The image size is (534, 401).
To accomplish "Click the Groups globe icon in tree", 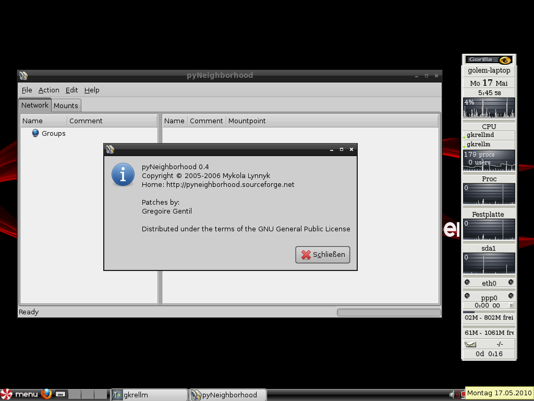I will [35, 133].
